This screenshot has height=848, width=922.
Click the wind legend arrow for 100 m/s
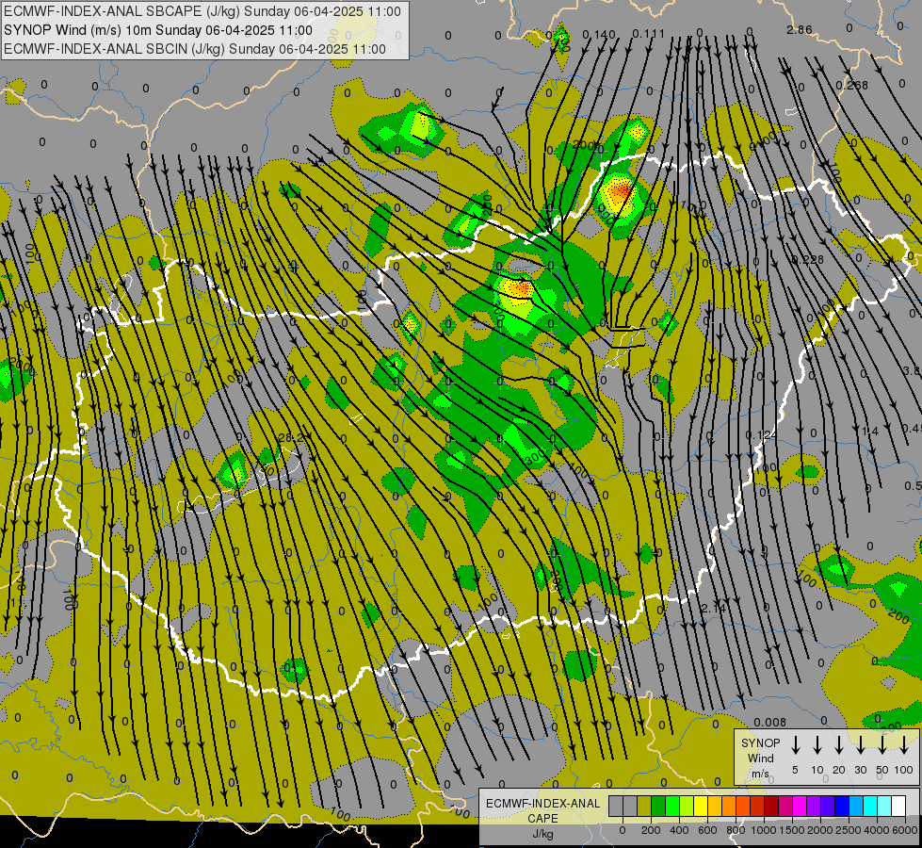904,744
